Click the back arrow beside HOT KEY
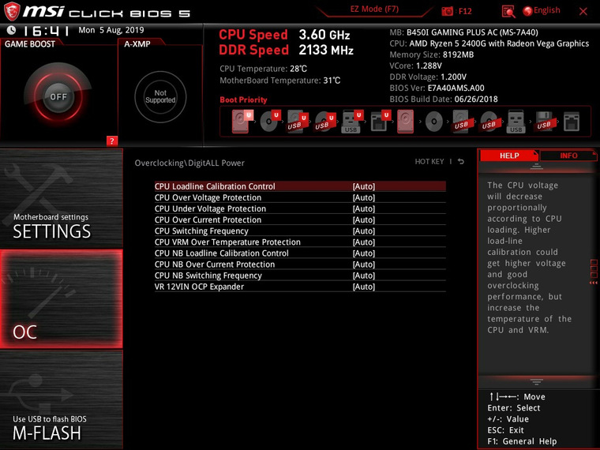 click(461, 162)
